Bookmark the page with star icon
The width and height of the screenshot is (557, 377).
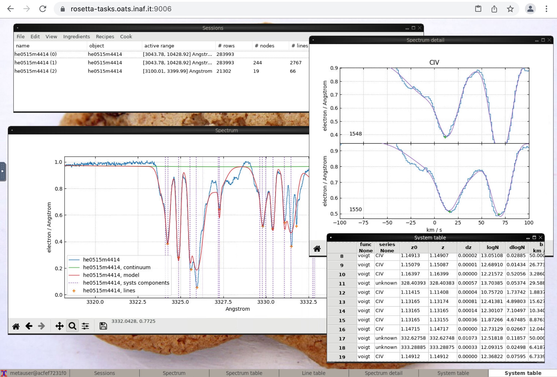tap(510, 9)
